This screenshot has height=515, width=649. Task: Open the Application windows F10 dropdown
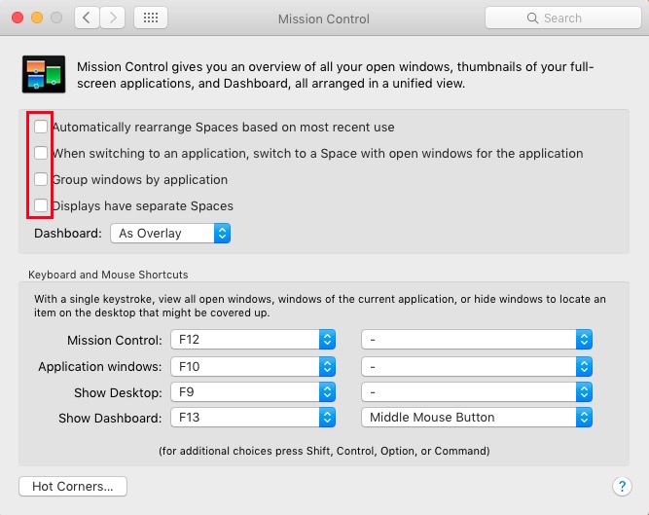(253, 366)
